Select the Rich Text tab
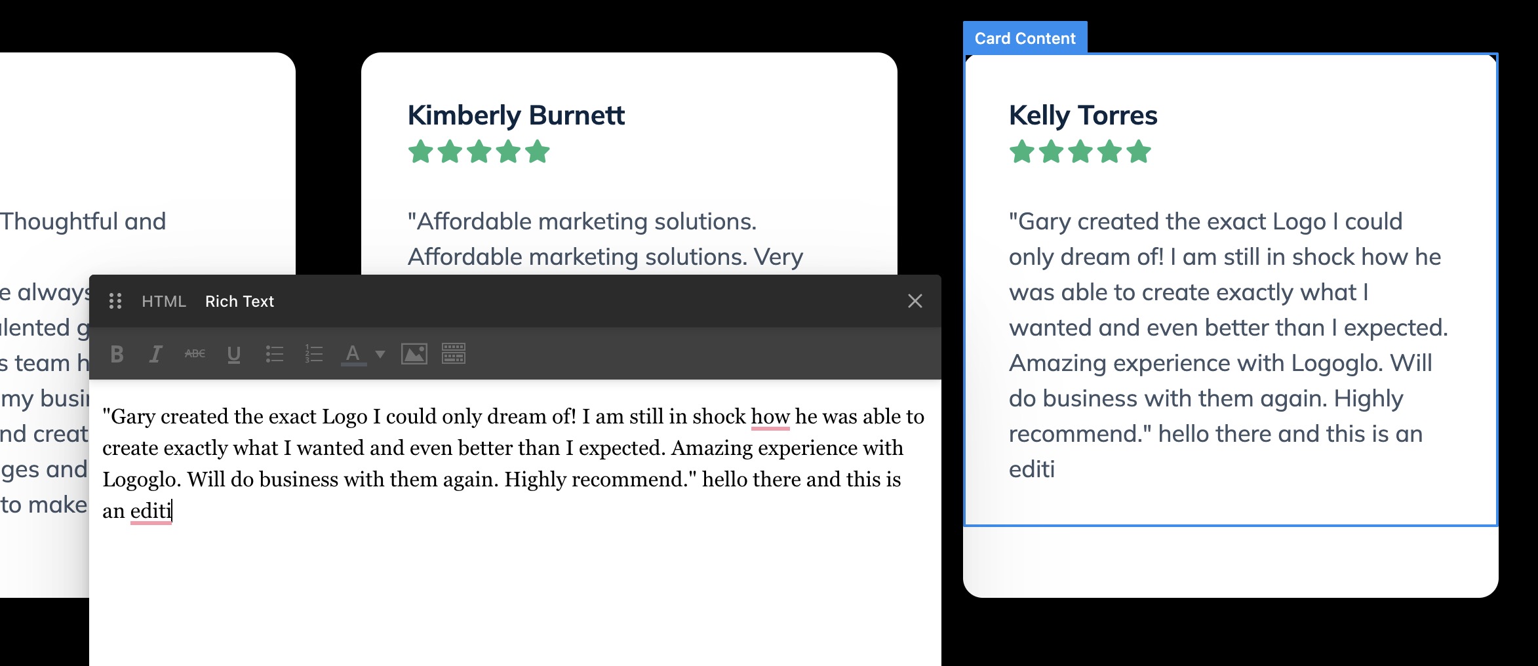Screen dimensions: 1538x666 [x=239, y=302]
